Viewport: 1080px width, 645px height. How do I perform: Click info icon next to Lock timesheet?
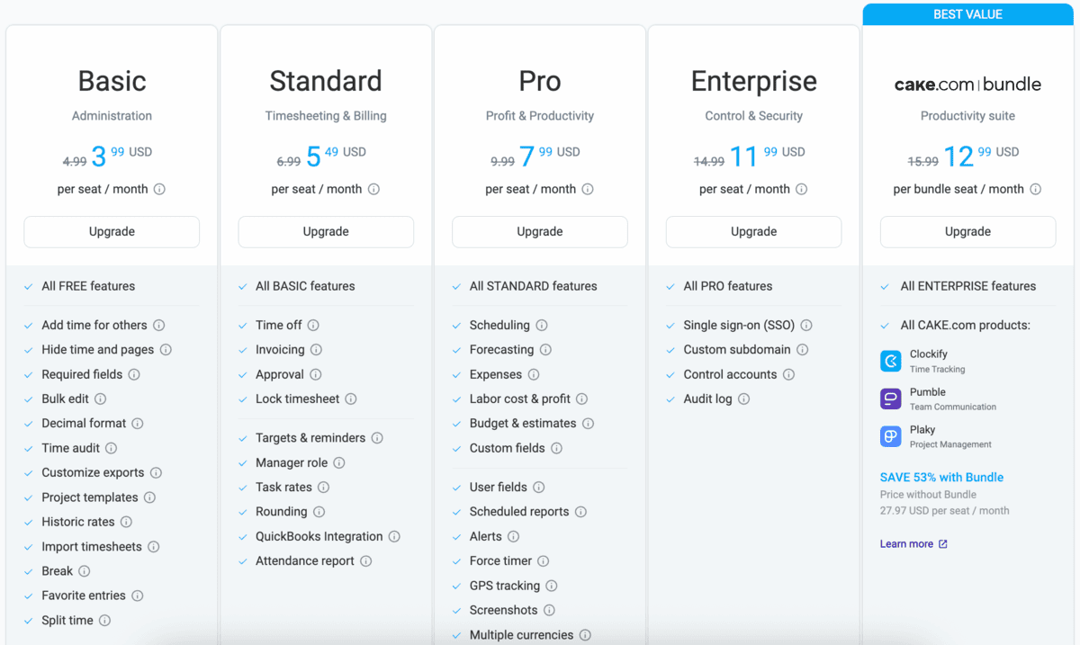tap(351, 399)
